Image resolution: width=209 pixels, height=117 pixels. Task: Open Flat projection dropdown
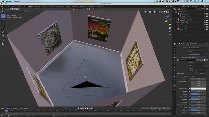(197, 65)
